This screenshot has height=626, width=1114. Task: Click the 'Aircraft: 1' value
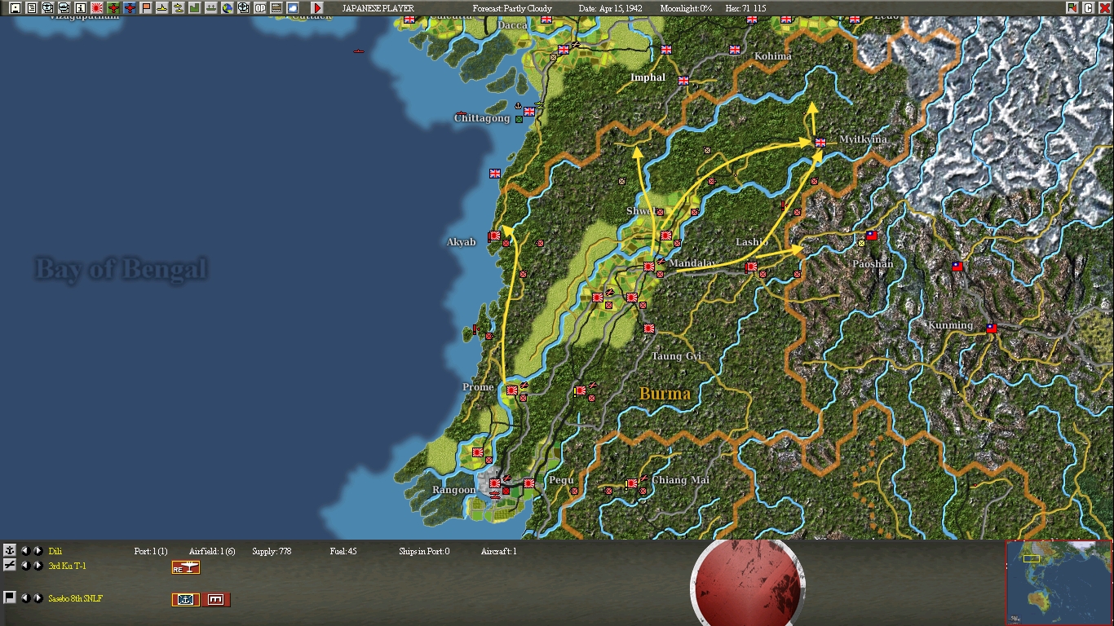(x=499, y=552)
